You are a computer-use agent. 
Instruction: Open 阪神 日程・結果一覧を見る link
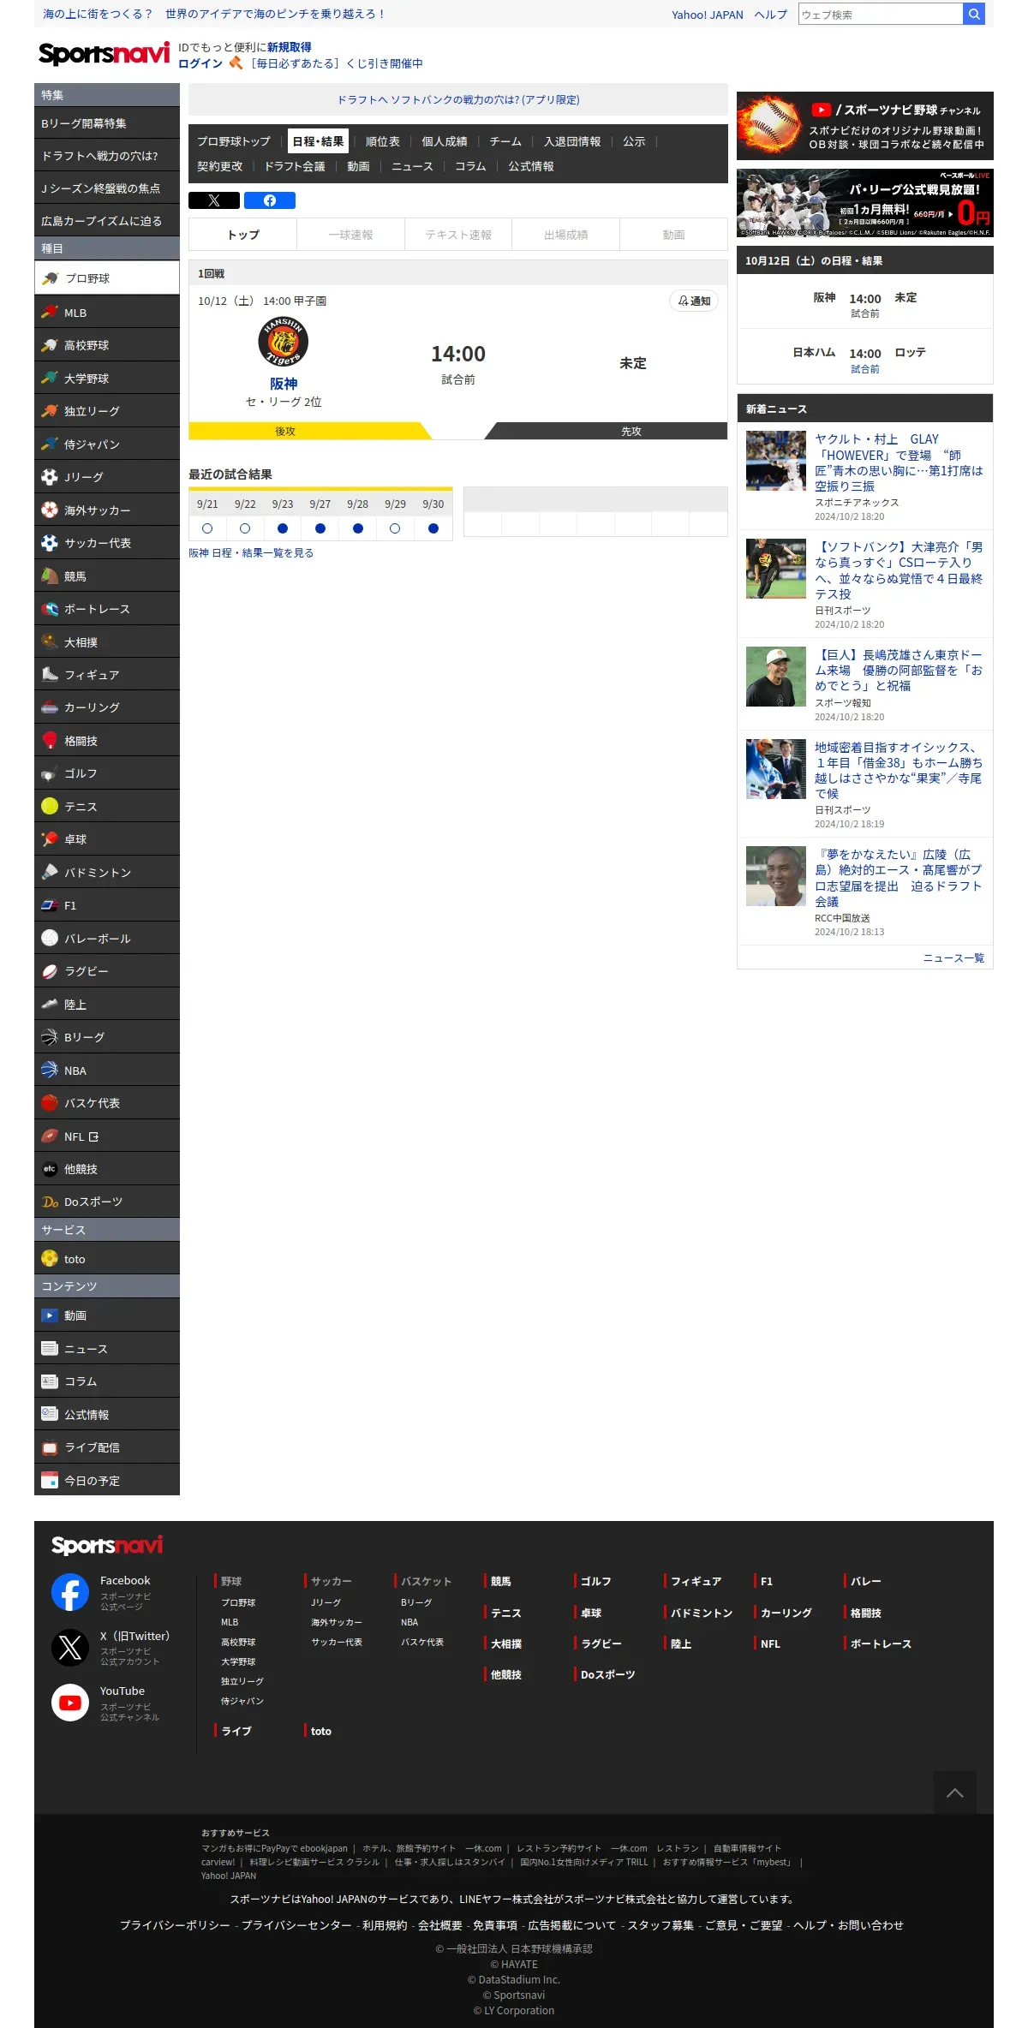[251, 553]
